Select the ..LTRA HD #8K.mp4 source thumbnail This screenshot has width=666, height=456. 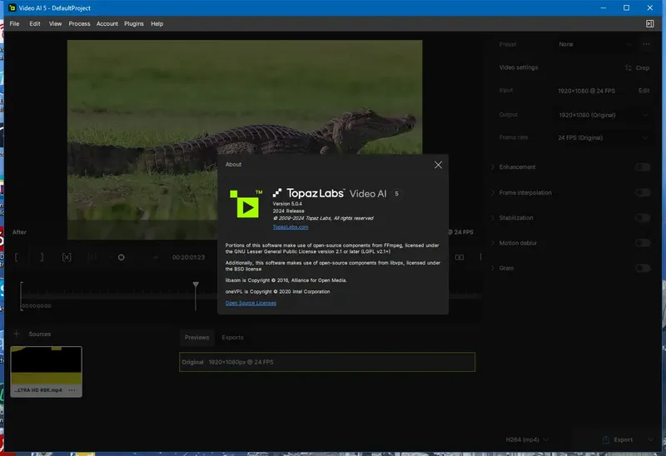[x=46, y=371]
